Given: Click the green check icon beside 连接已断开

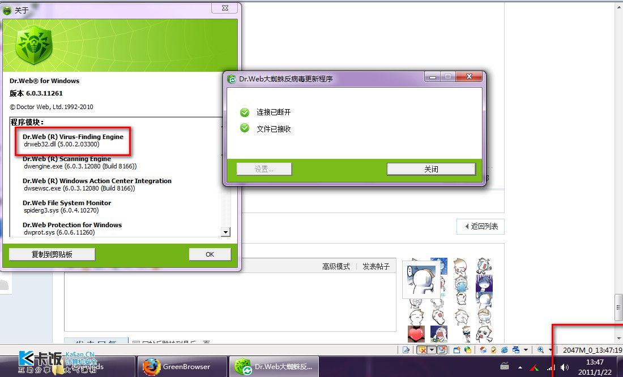Looking at the screenshot, I should point(245,112).
